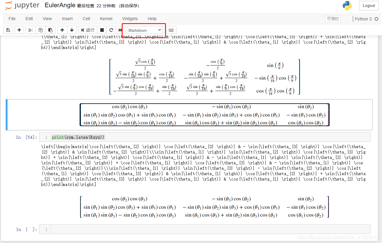Screen dimensions: 382x243
Task: Cut the selected cell
Action: (30, 30)
